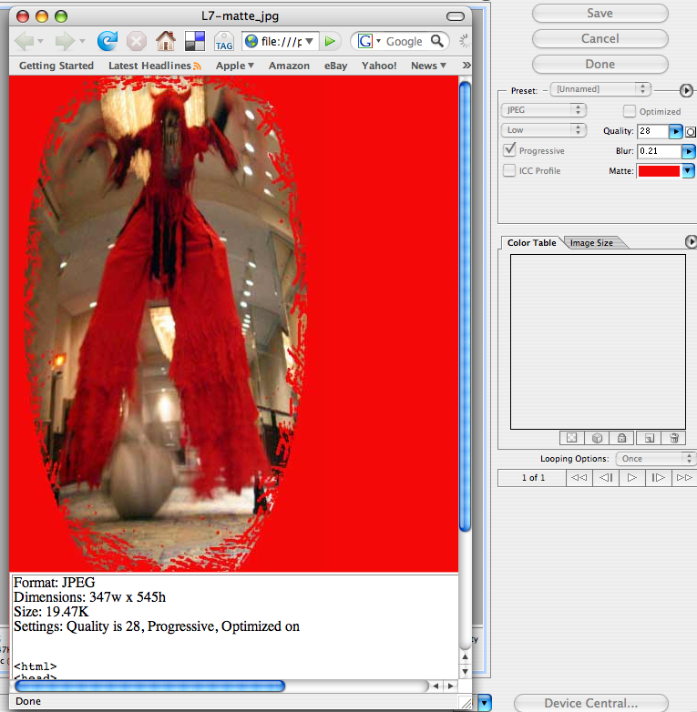Viewport: 697px width, 712px height.
Task: Click the checkerboard transparency icon under Color Table
Action: click(569, 438)
